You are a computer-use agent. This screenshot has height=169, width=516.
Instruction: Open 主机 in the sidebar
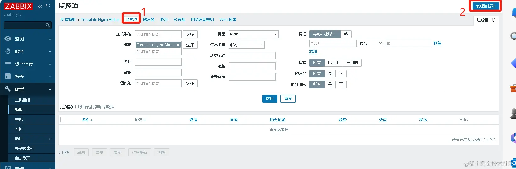click(x=19, y=119)
